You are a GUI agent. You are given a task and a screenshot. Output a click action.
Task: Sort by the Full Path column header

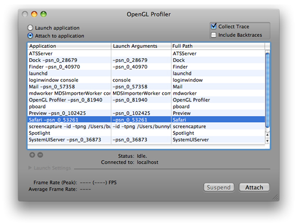click(218, 46)
